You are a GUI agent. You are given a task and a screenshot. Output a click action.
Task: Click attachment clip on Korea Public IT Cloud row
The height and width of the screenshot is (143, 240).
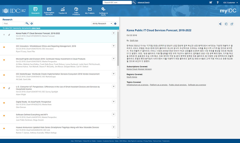(9, 35)
